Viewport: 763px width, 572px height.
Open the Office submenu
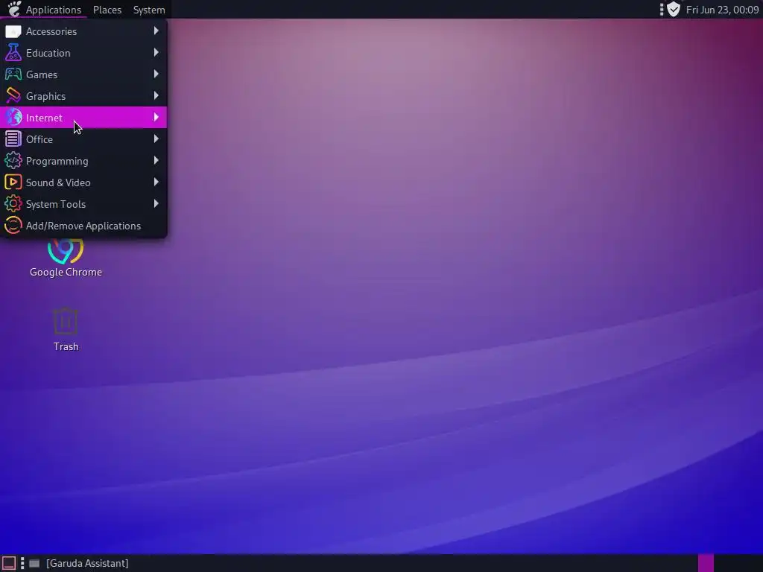[83, 139]
